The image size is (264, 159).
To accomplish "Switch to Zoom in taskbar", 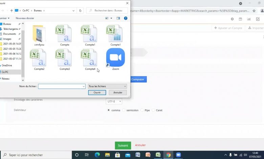I will tap(178, 155).
